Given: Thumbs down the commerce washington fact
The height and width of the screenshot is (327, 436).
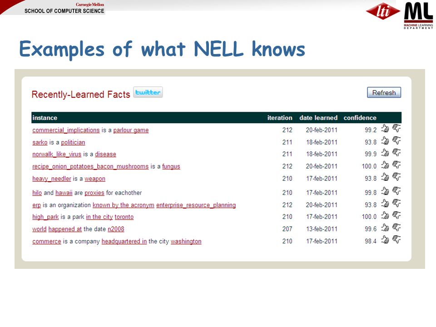Looking at the screenshot, I should [x=396, y=239].
